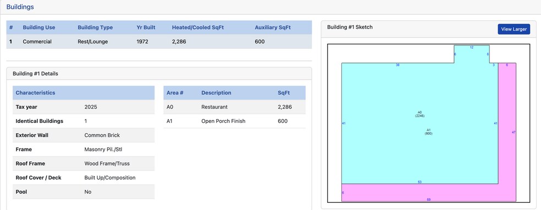541x210 pixels.
Task: Click the Heated/Cooled SqFt column header
Action: [x=198, y=27]
